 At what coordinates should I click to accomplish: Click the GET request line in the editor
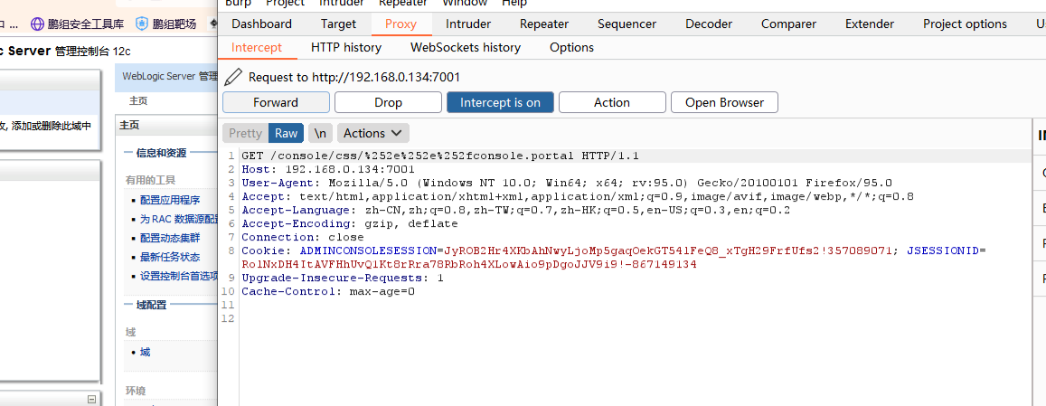click(440, 156)
